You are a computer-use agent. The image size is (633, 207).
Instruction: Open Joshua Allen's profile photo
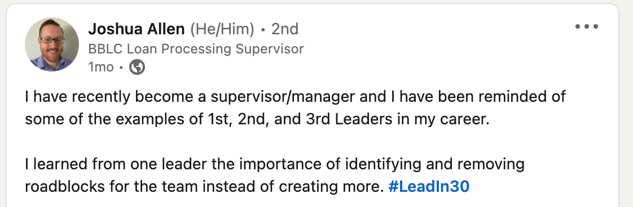click(x=52, y=44)
